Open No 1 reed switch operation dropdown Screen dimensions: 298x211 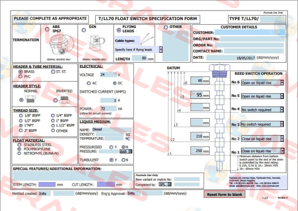282,151
